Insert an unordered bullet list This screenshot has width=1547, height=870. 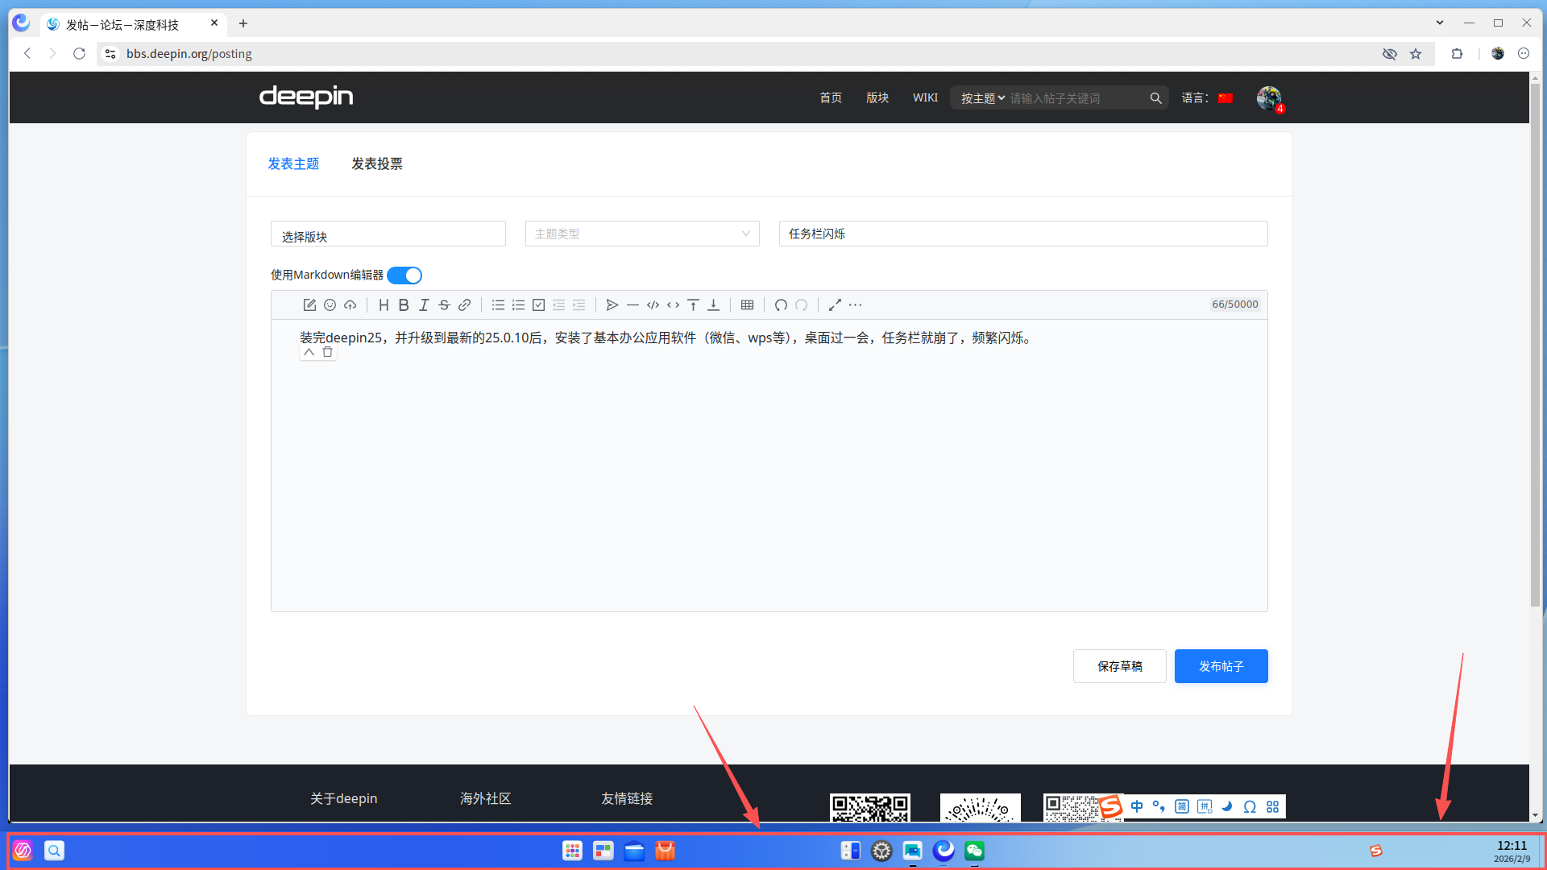[x=498, y=304]
